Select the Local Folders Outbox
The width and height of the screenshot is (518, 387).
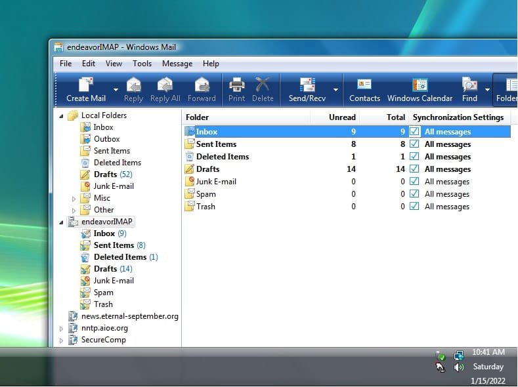100,139
